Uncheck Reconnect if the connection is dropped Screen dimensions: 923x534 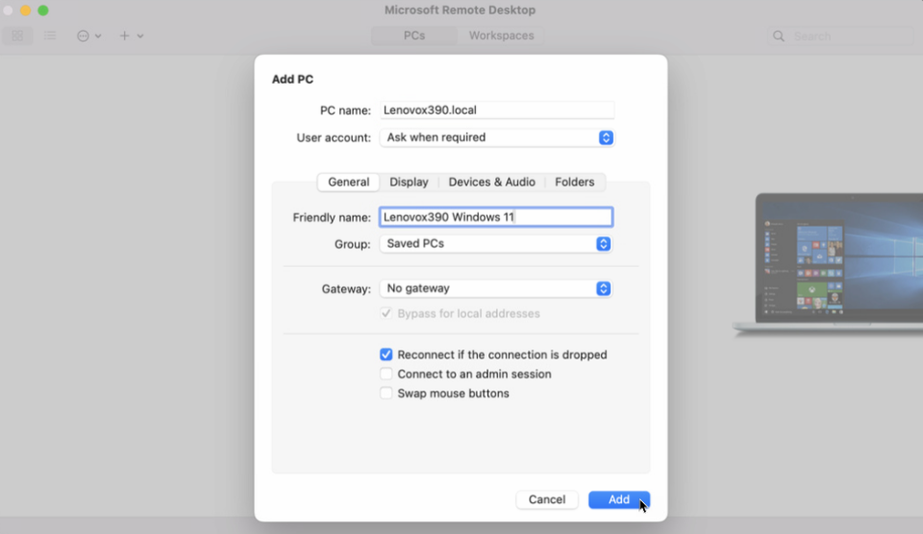pos(387,354)
